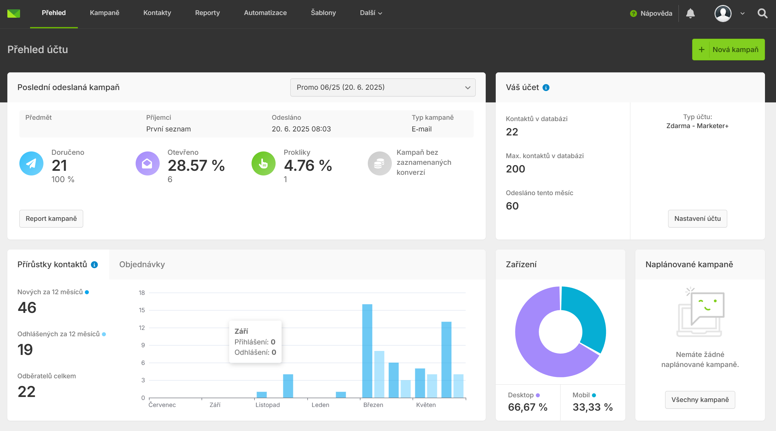
Task: Open the account menu chevron
Action: (x=742, y=14)
